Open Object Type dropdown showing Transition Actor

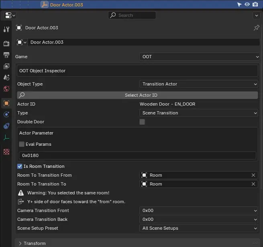coord(199,84)
